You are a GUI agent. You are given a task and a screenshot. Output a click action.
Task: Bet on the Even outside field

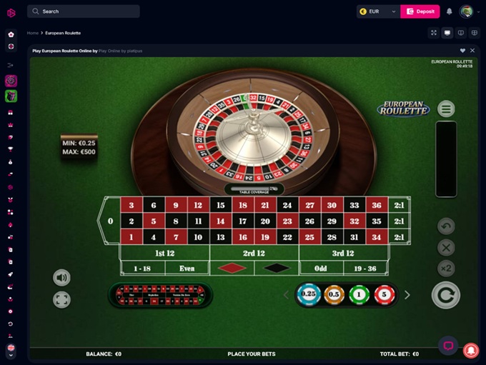187,269
